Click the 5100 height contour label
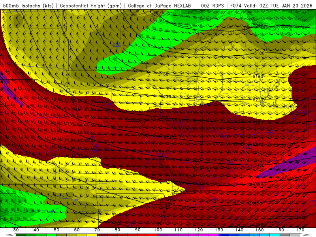The height and width of the screenshot is (237, 316). 259,53
